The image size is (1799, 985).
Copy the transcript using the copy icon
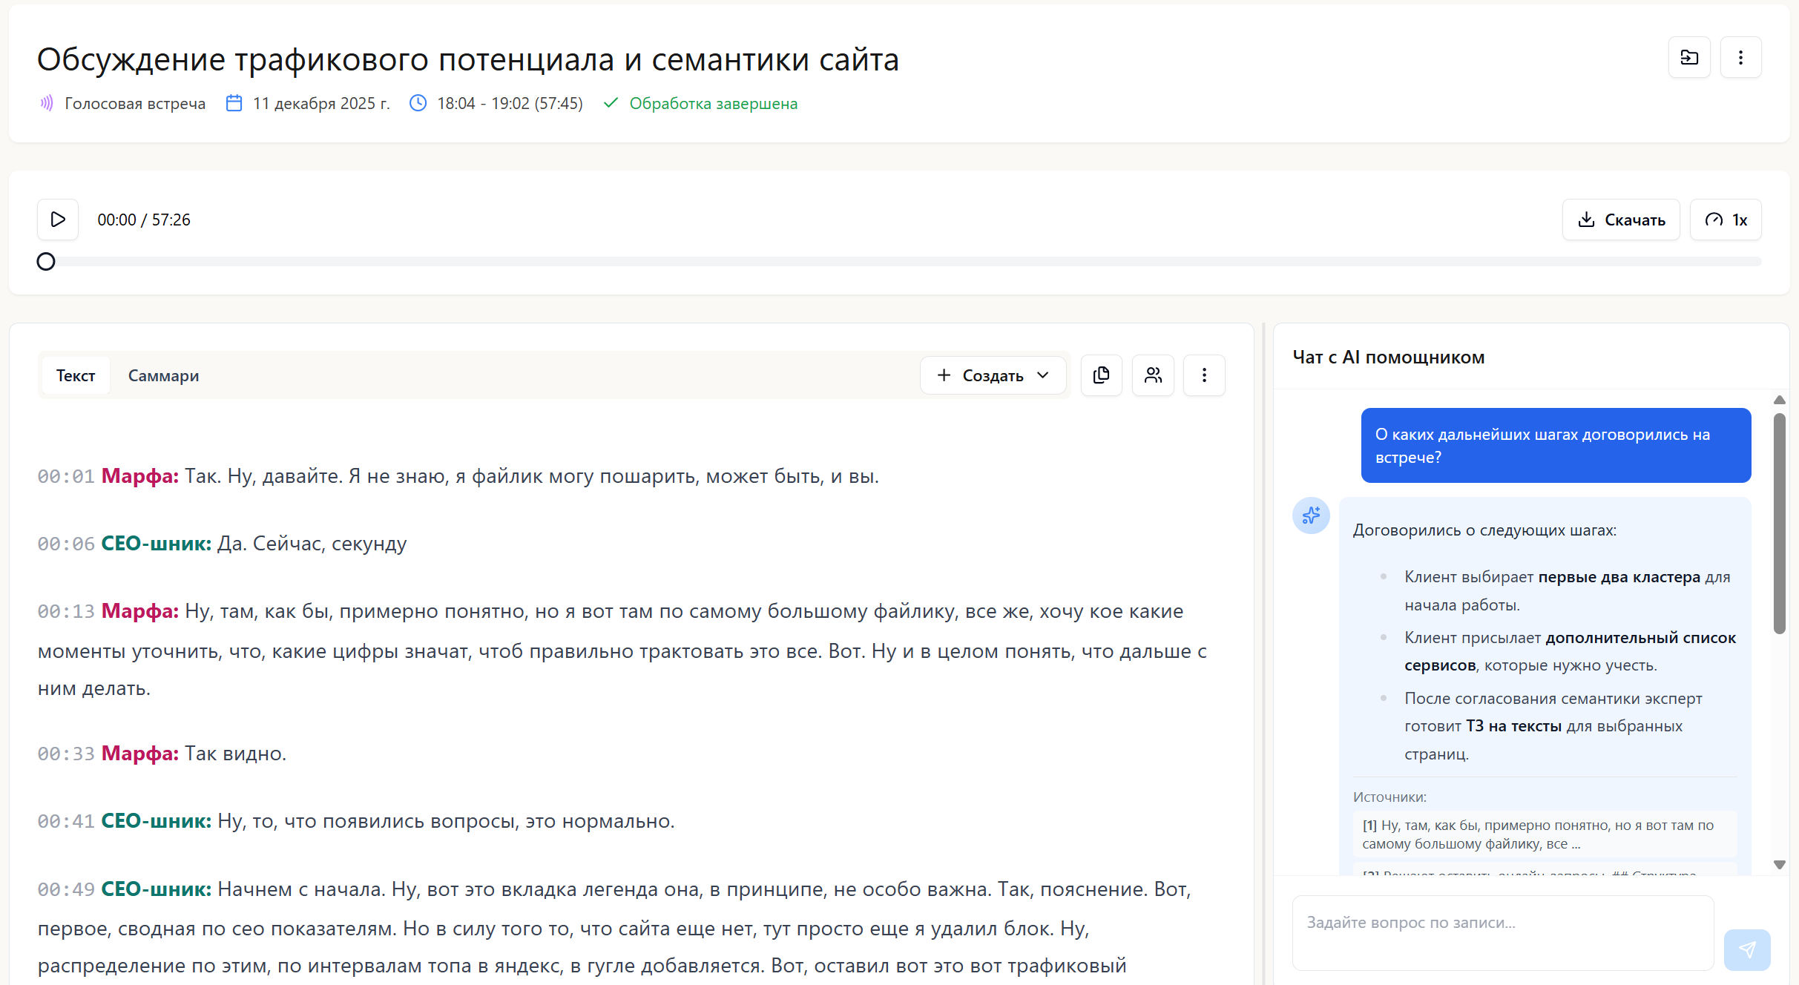click(1101, 375)
